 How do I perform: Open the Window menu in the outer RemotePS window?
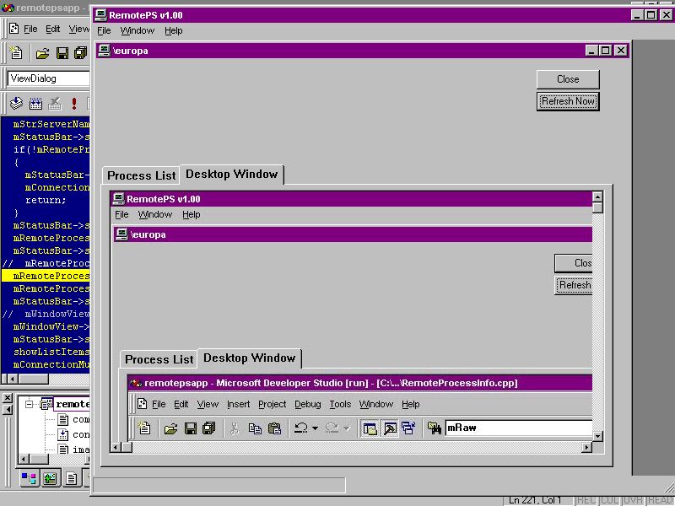138,30
